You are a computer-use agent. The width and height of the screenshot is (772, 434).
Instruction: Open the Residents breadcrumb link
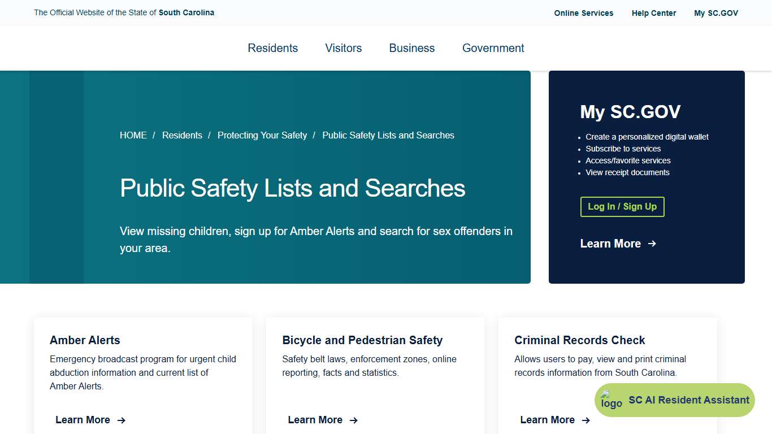(x=182, y=135)
